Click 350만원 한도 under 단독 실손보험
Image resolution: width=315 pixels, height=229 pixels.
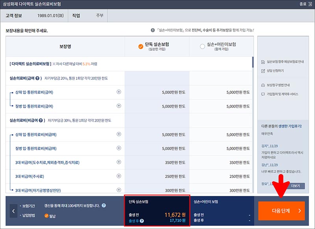coord(175,163)
